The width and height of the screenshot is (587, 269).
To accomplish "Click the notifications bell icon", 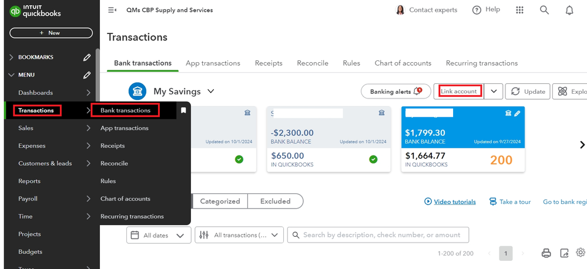I will click(x=569, y=10).
